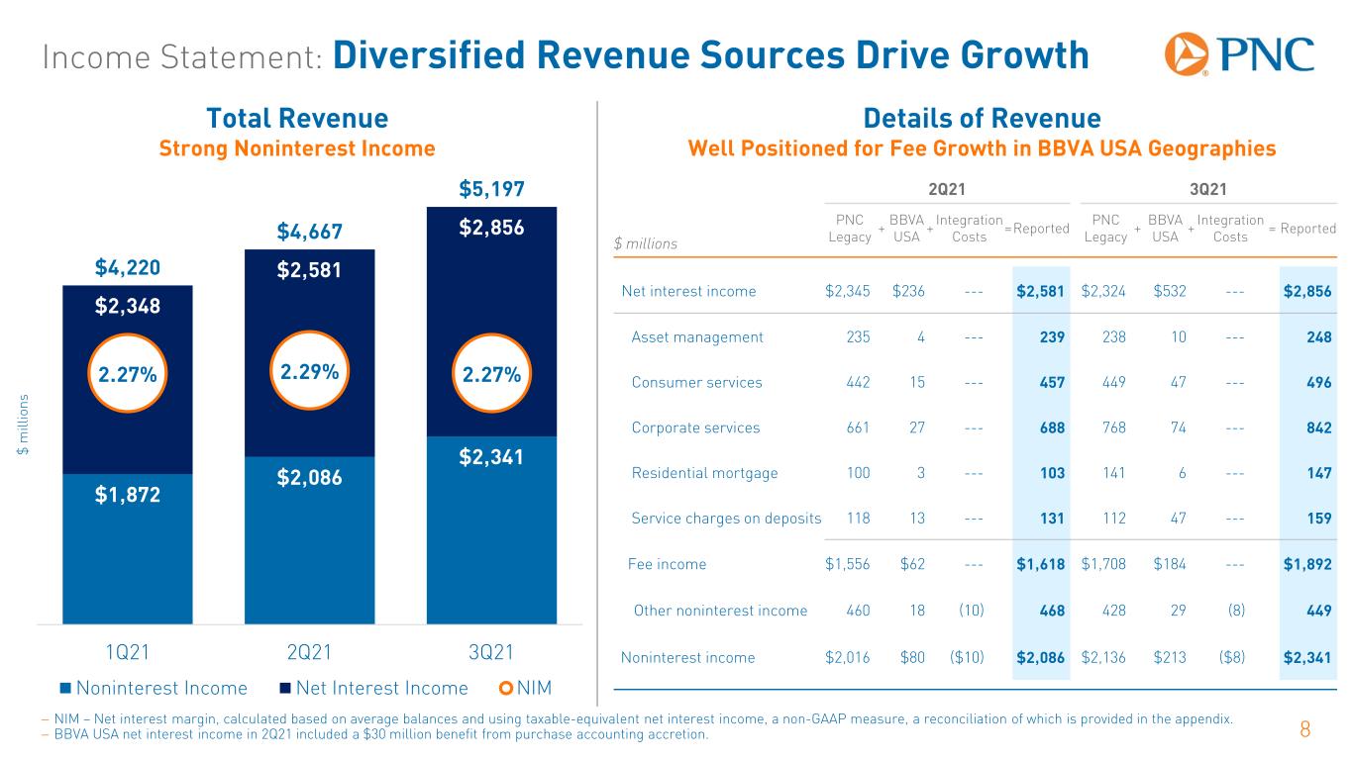Click the 147 residential mortgage reported value
The height and width of the screenshot is (760, 1352).
point(1318,473)
